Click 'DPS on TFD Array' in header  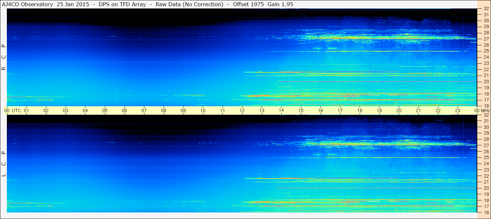tap(122, 4)
